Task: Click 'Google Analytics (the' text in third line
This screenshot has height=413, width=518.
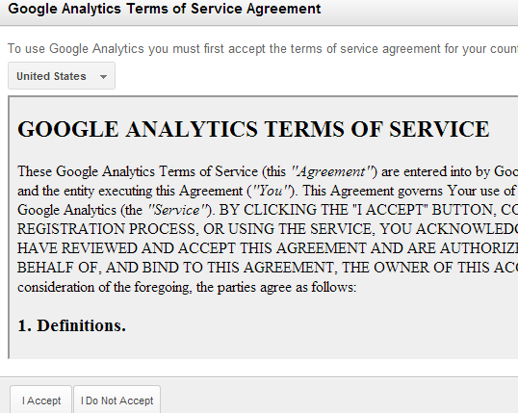Action: pos(80,210)
